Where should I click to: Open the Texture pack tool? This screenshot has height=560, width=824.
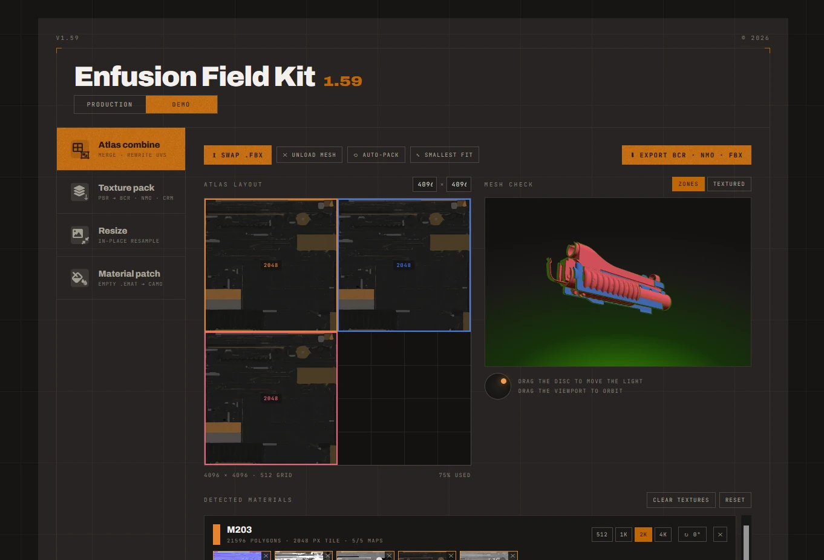pyautogui.click(x=121, y=192)
